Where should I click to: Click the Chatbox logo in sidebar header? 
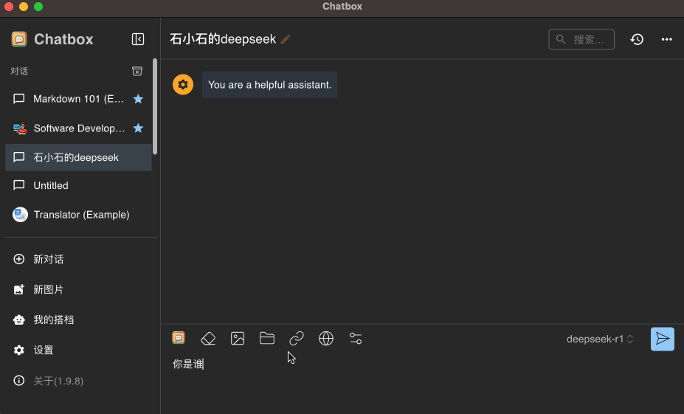point(19,39)
